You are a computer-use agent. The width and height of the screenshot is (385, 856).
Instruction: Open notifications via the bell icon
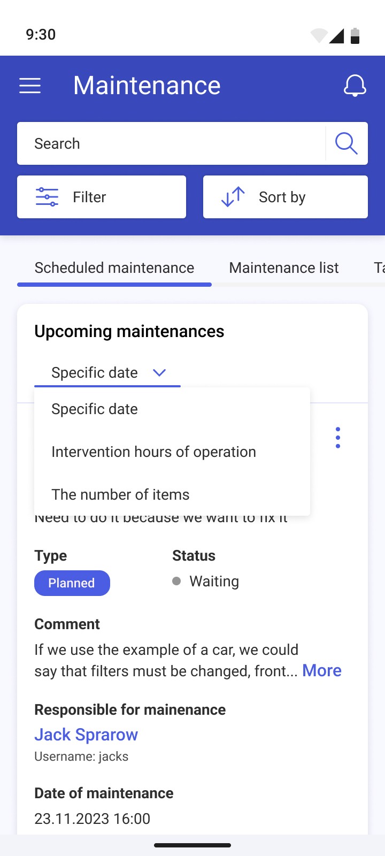[x=355, y=86]
